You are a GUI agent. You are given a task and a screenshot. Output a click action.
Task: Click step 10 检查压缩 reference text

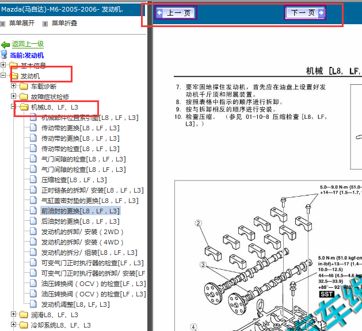(x=251, y=120)
